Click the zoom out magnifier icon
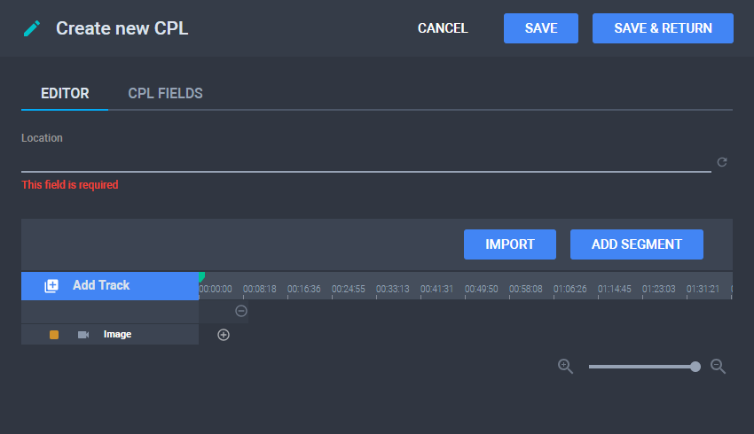 pos(719,366)
